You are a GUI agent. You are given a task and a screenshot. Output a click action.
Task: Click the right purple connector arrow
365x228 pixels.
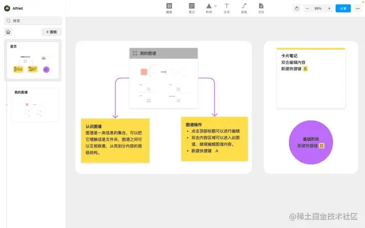coord(214,97)
